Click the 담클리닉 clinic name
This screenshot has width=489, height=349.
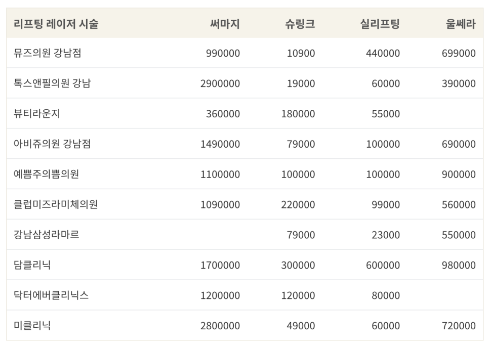[x=32, y=265]
